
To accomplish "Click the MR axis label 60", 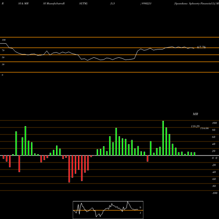I will [x=213, y=137].
